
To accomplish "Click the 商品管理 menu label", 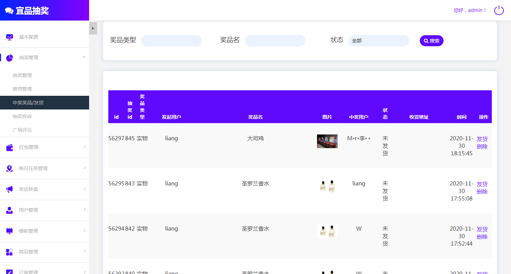I will pyautogui.click(x=28, y=252).
